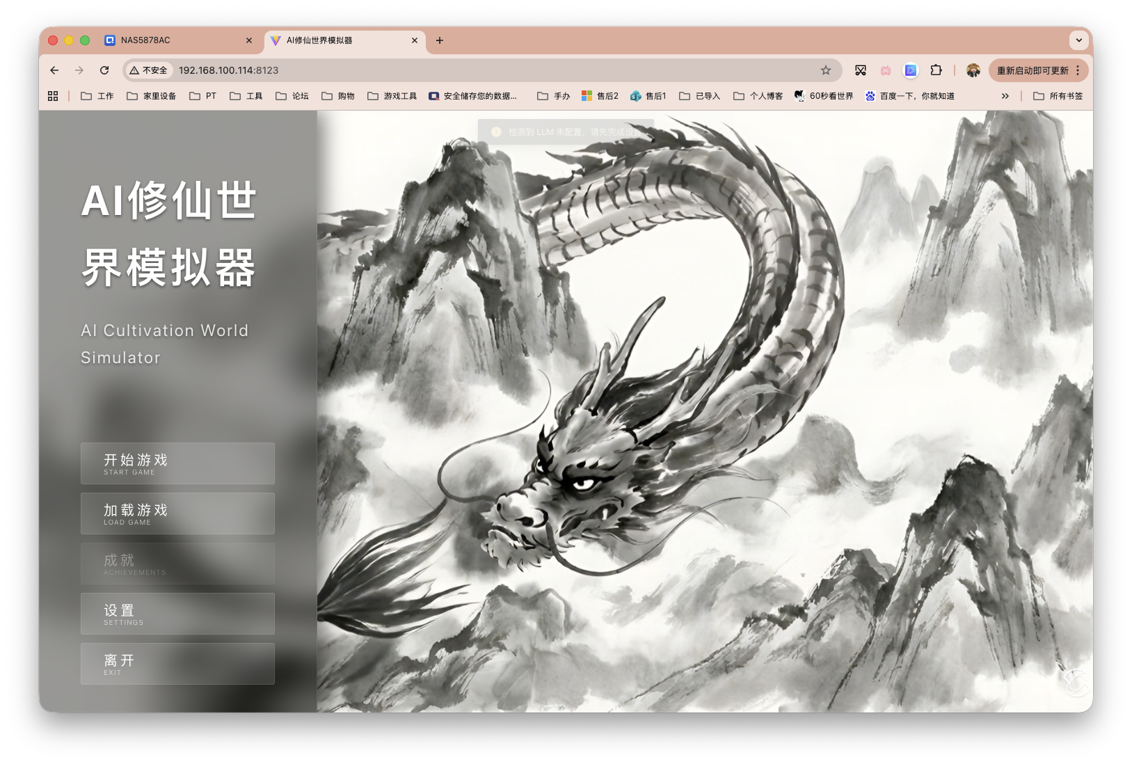Expand the bookmarks overflow chevron
Image resolution: width=1132 pixels, height=764 pixels.
(1005, 95)
